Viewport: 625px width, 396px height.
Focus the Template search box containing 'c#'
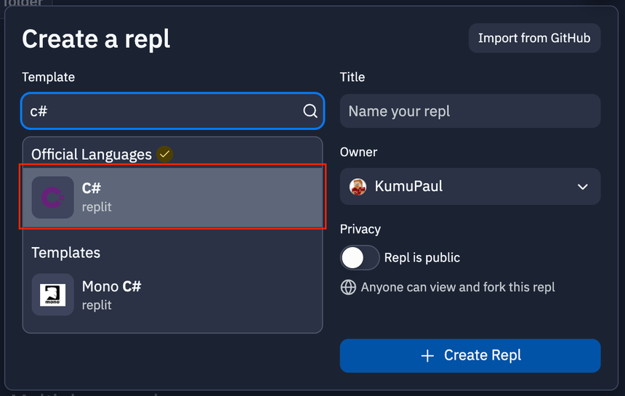point(160,111)
